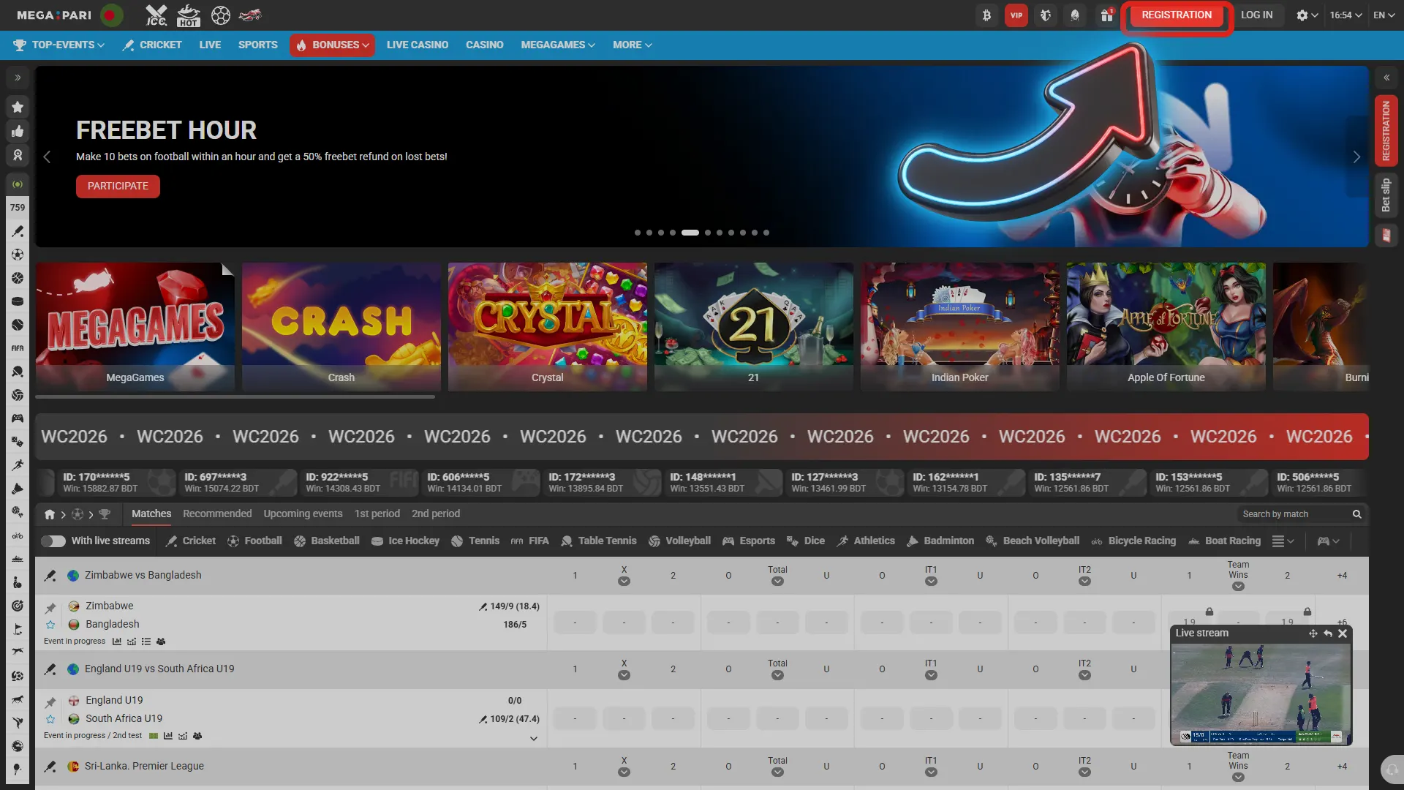The image size is (1404, 790).
Task: Pin the Zimbabwe vs Bangladesh match
Action: 50,608
